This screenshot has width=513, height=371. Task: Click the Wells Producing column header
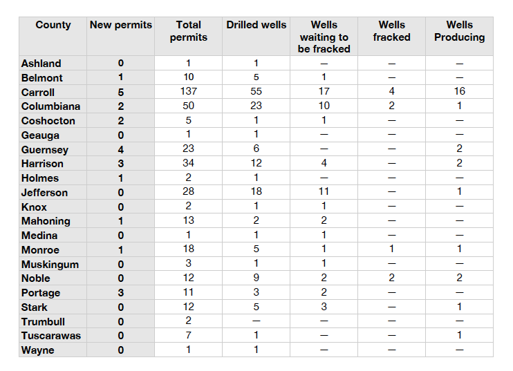point(459,31)
